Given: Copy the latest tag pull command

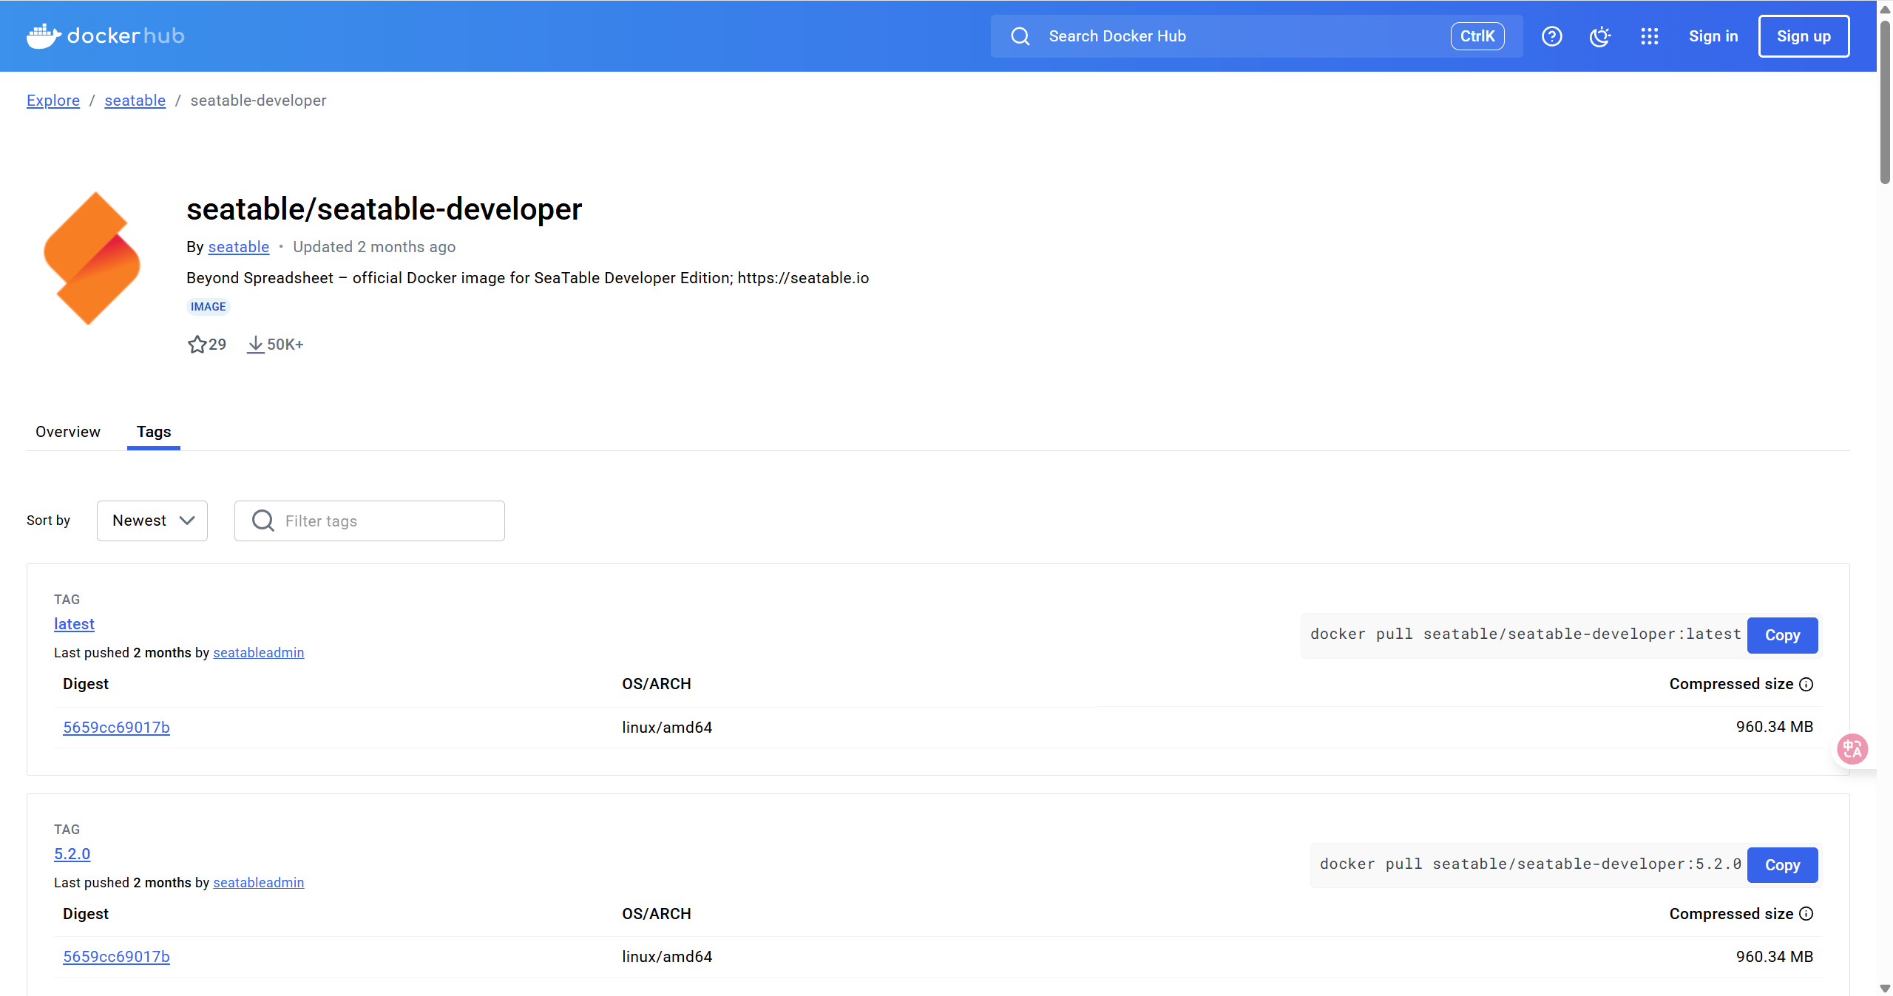Looking at the screenshot, I should click(x=1782, y=635).
